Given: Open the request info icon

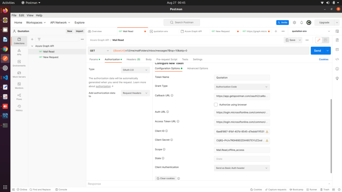Looking at the screenshot, I should click(337, 69).
